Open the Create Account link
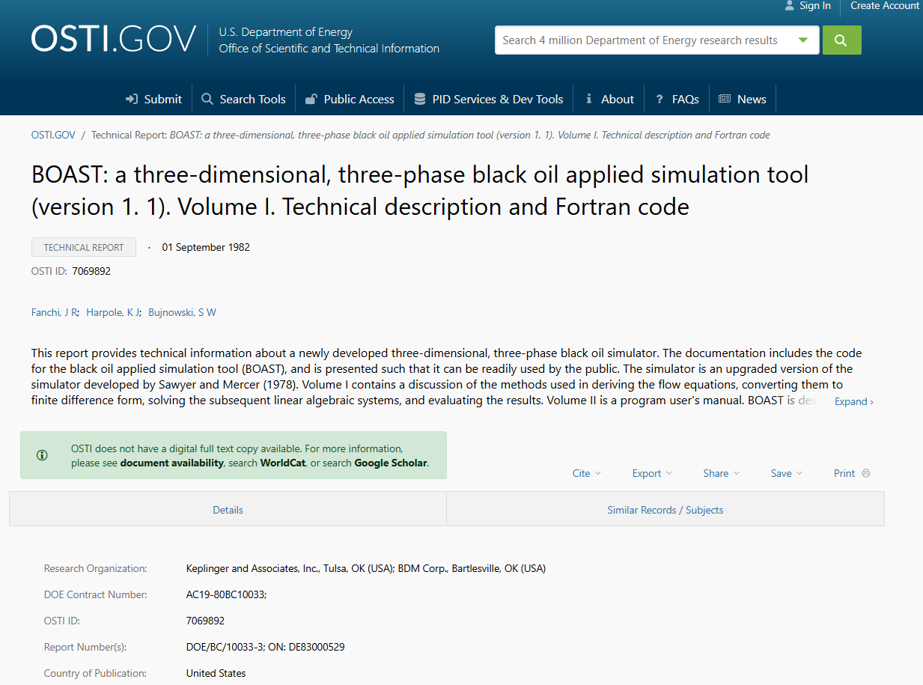This screenshot has width=923, height=685. point(885,6)
